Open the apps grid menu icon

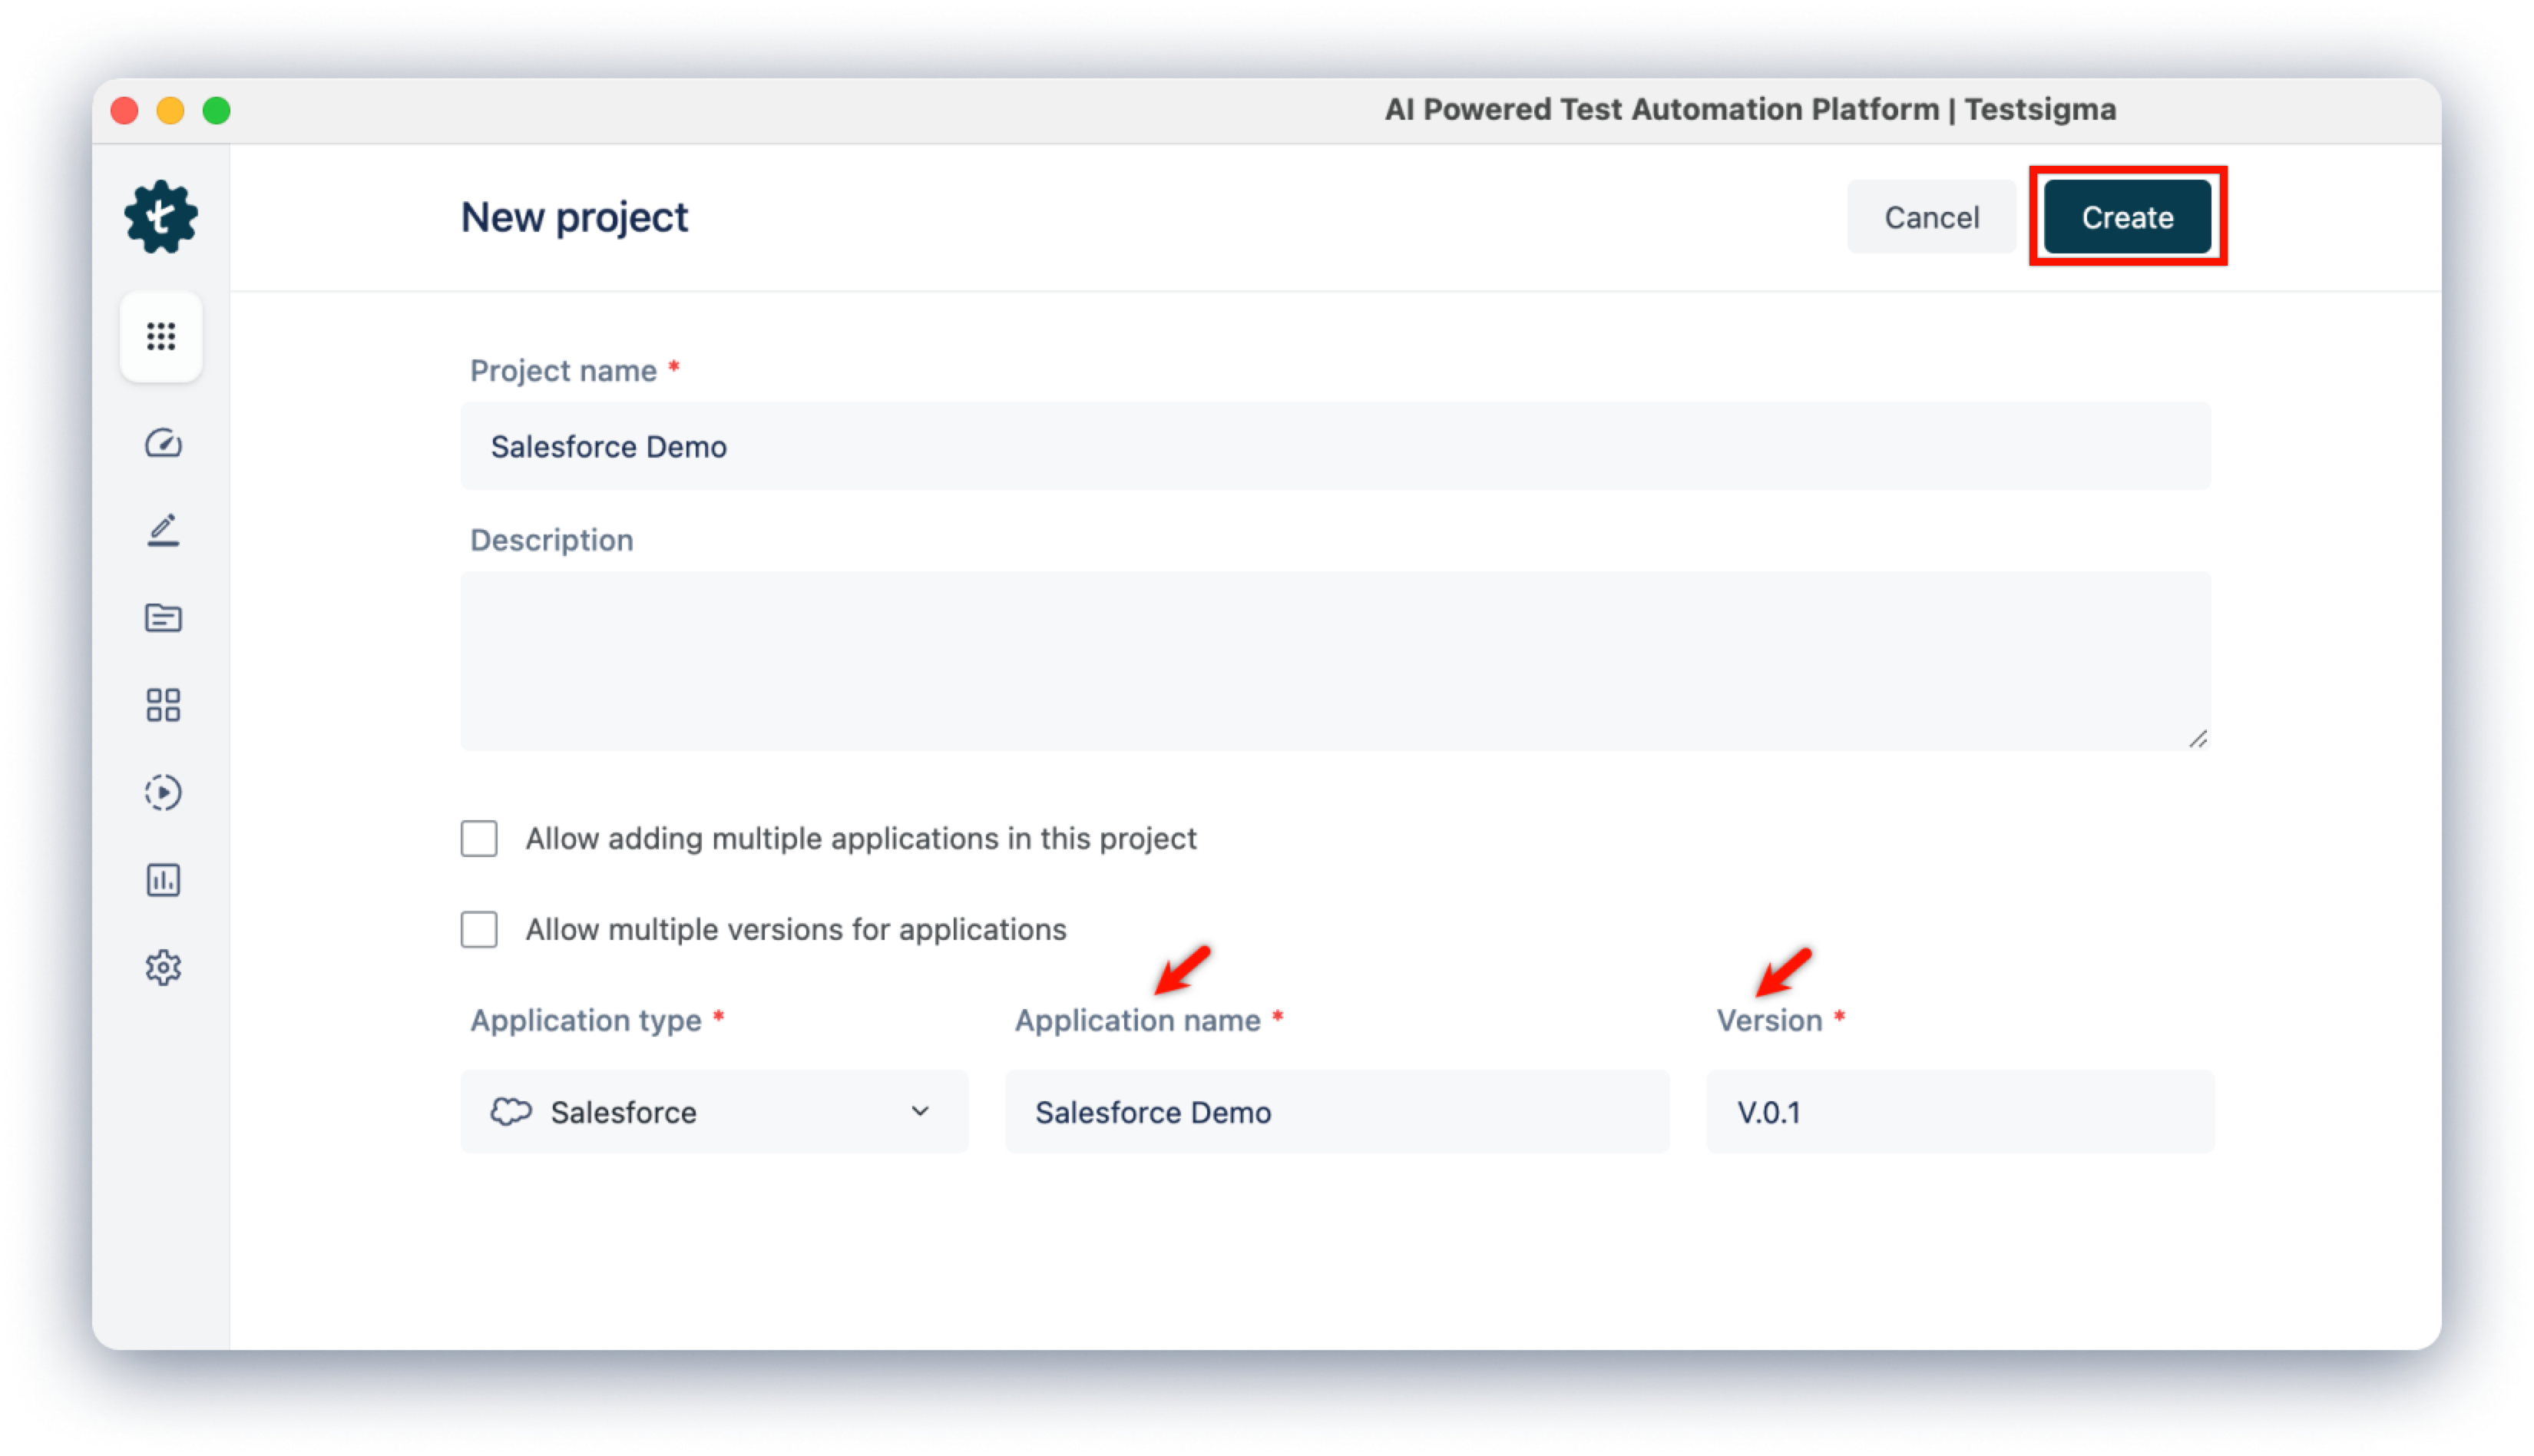(161, 336)
